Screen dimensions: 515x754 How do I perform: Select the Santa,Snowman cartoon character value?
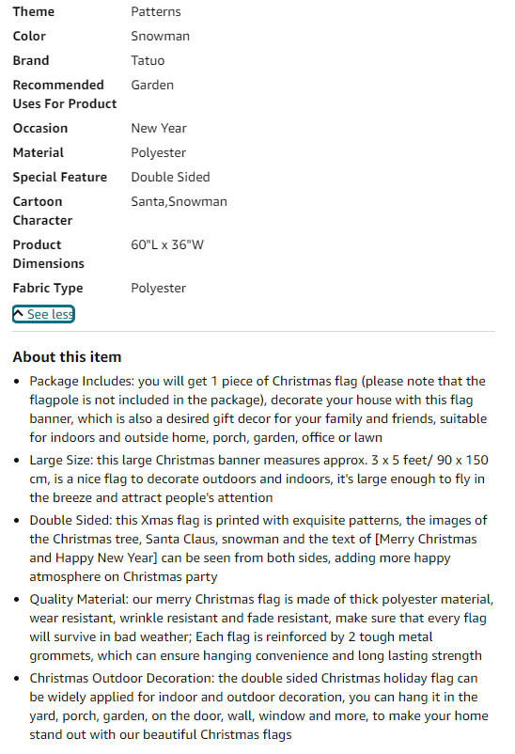(179, 201)
